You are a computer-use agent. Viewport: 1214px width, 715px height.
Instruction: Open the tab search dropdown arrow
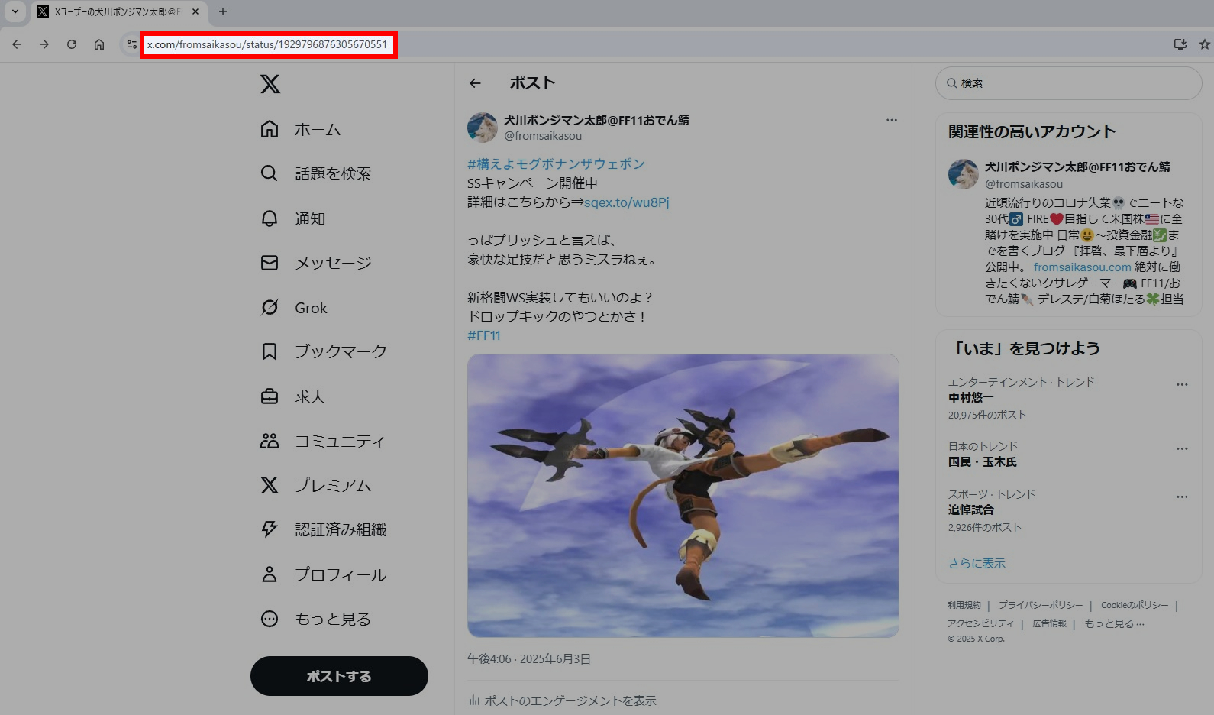[x=15, y=11]
